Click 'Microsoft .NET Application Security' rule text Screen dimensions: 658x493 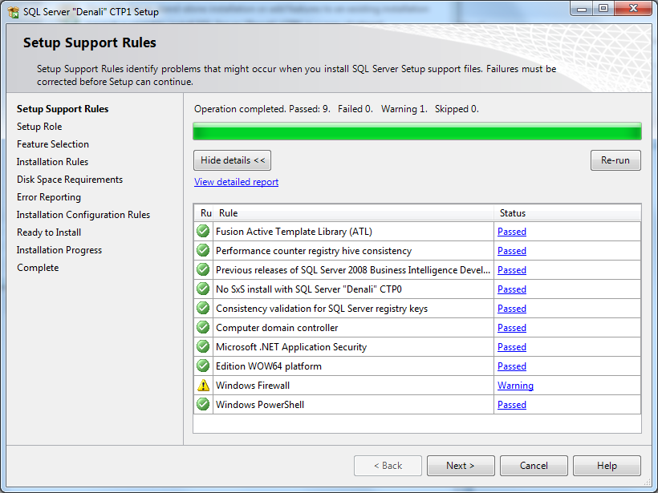click(x=291, y=347)
